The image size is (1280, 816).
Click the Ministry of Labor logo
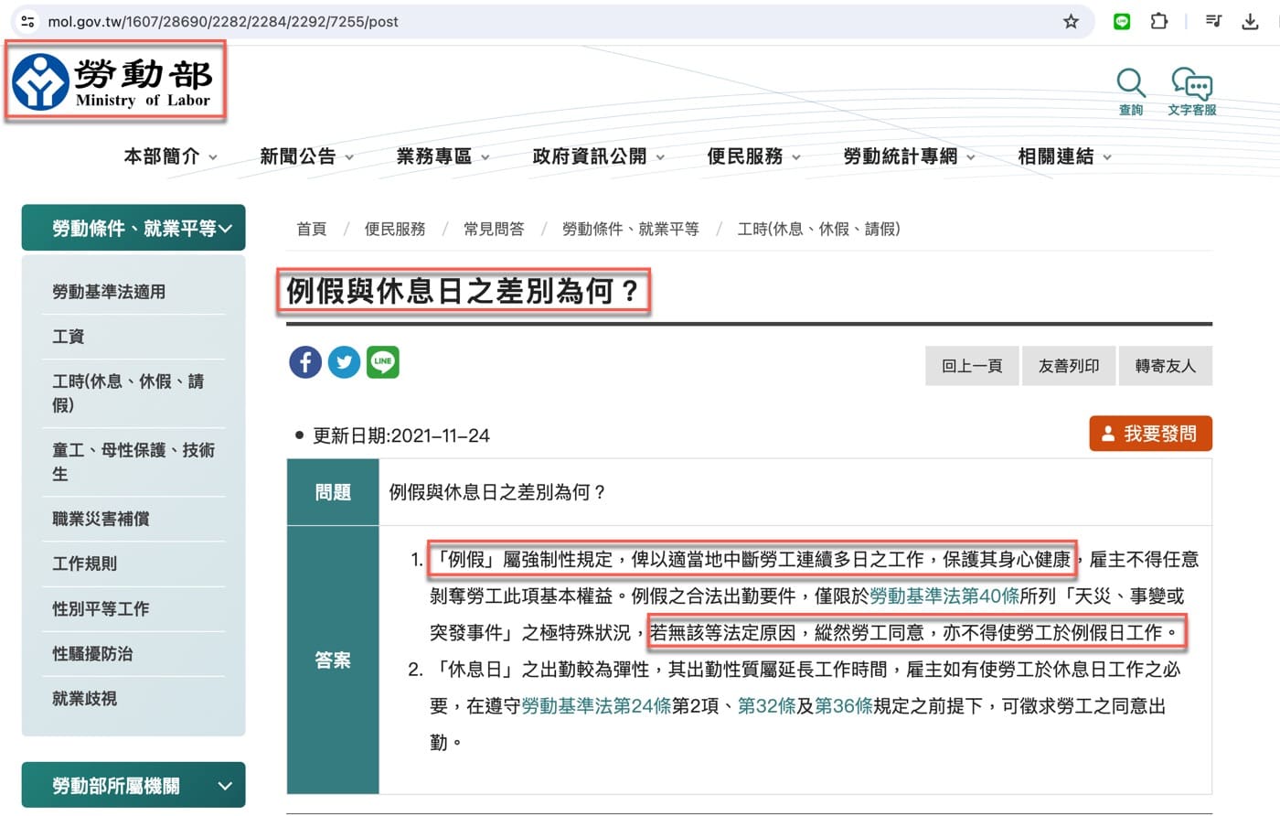coord(112,82)
